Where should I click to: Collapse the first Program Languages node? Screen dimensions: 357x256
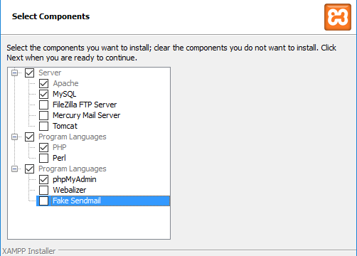pyautogui.click(x=15, y=137)
